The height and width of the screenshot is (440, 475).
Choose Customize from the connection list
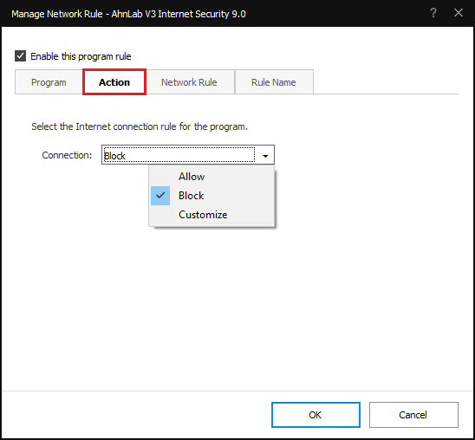(212, 215)
